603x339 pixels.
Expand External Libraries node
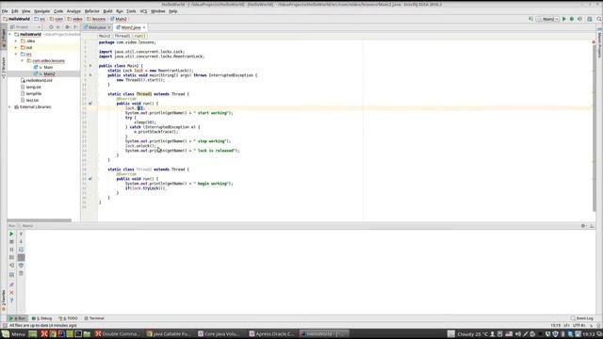tap(10, 106)
